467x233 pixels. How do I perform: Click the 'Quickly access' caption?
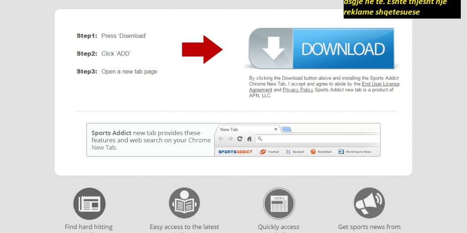[x=278, y=227]
